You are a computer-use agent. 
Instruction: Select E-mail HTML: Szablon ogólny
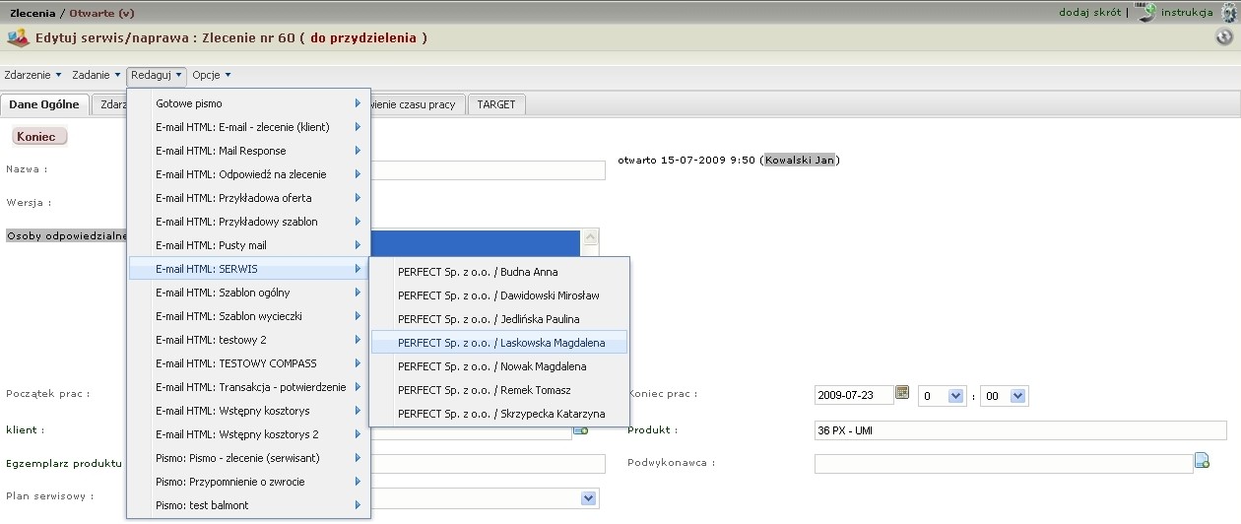pyautogui.click(x=249, y=293)
